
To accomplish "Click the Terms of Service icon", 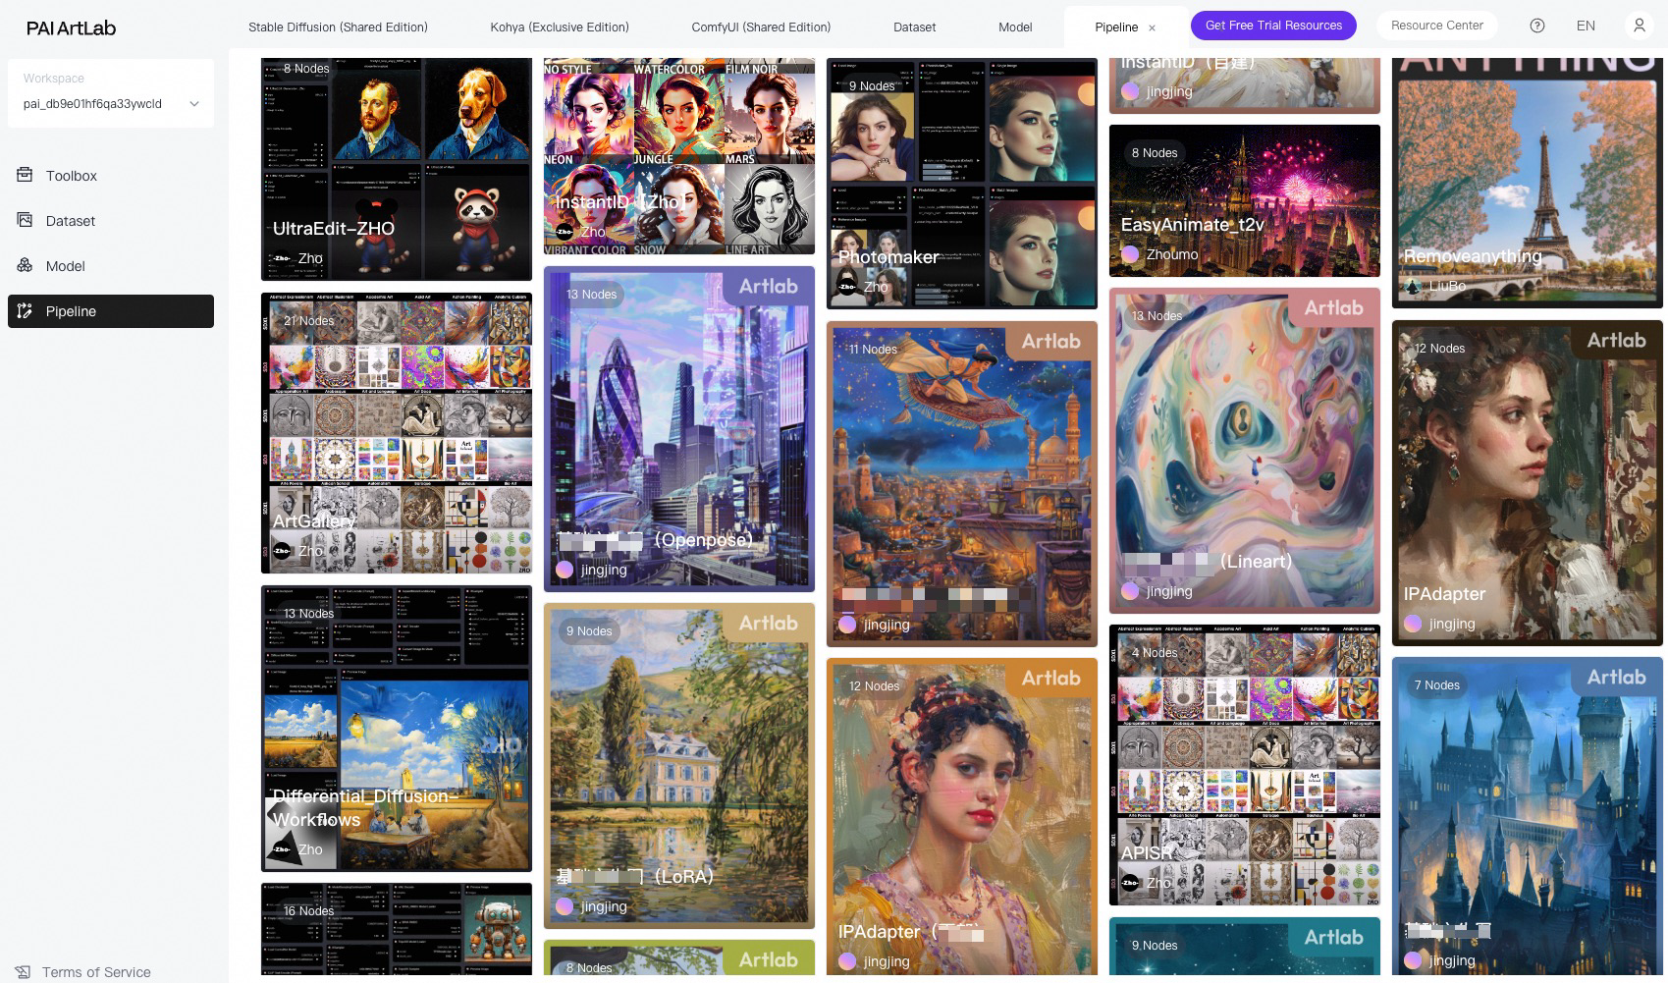I will click(x=23, y=972).
